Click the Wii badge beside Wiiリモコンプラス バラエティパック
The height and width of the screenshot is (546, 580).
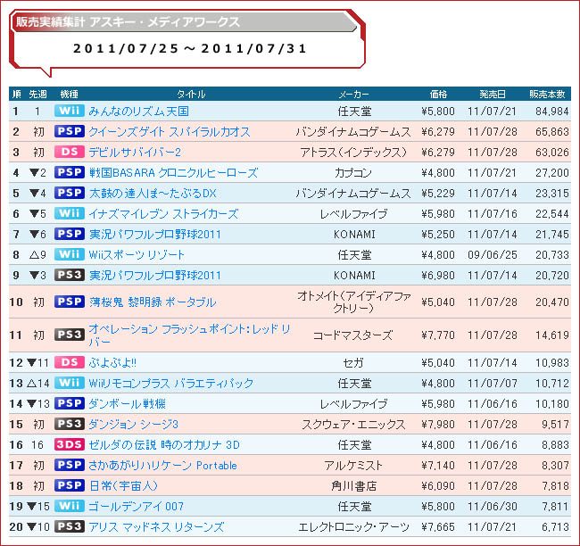coord(70,383)
